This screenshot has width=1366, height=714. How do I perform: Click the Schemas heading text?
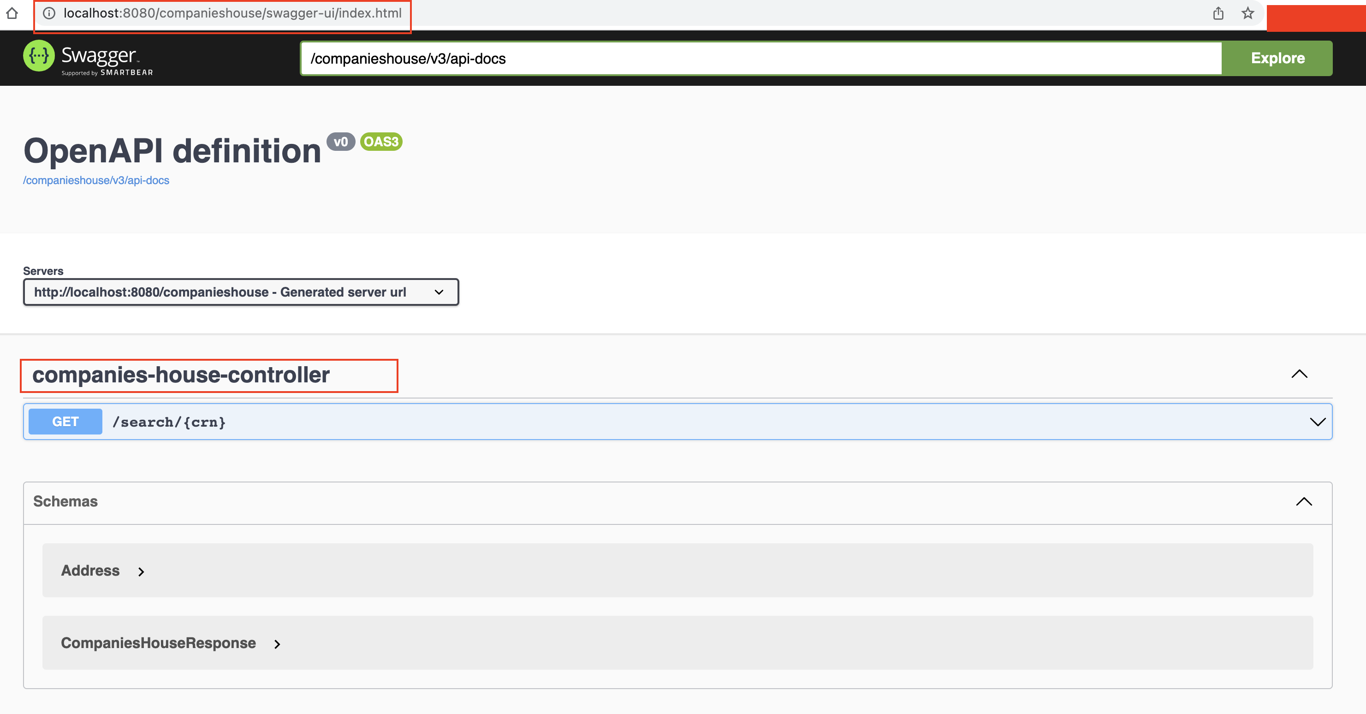pyautogui.click(x=65, y=501)
